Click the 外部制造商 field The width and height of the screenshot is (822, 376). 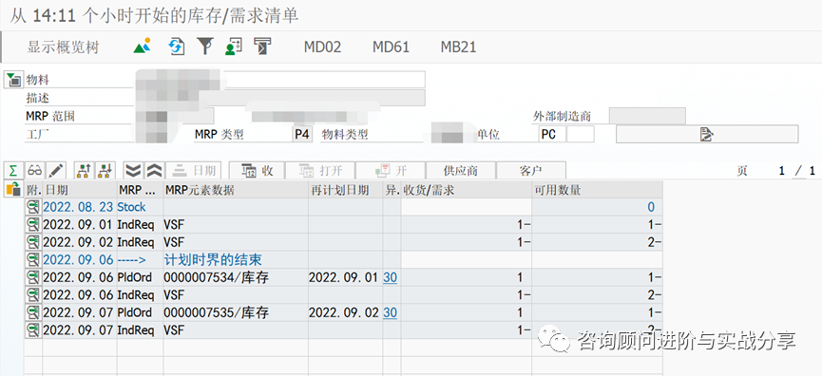tap(647, 116)
